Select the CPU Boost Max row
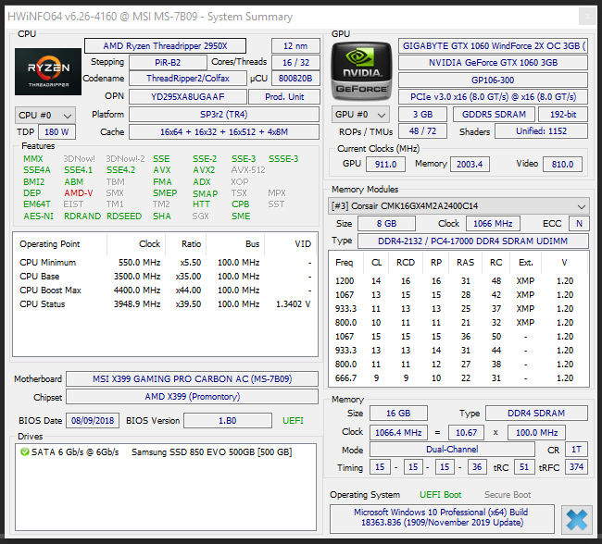Viewport: 602px width, 544px height. [165, 290]
